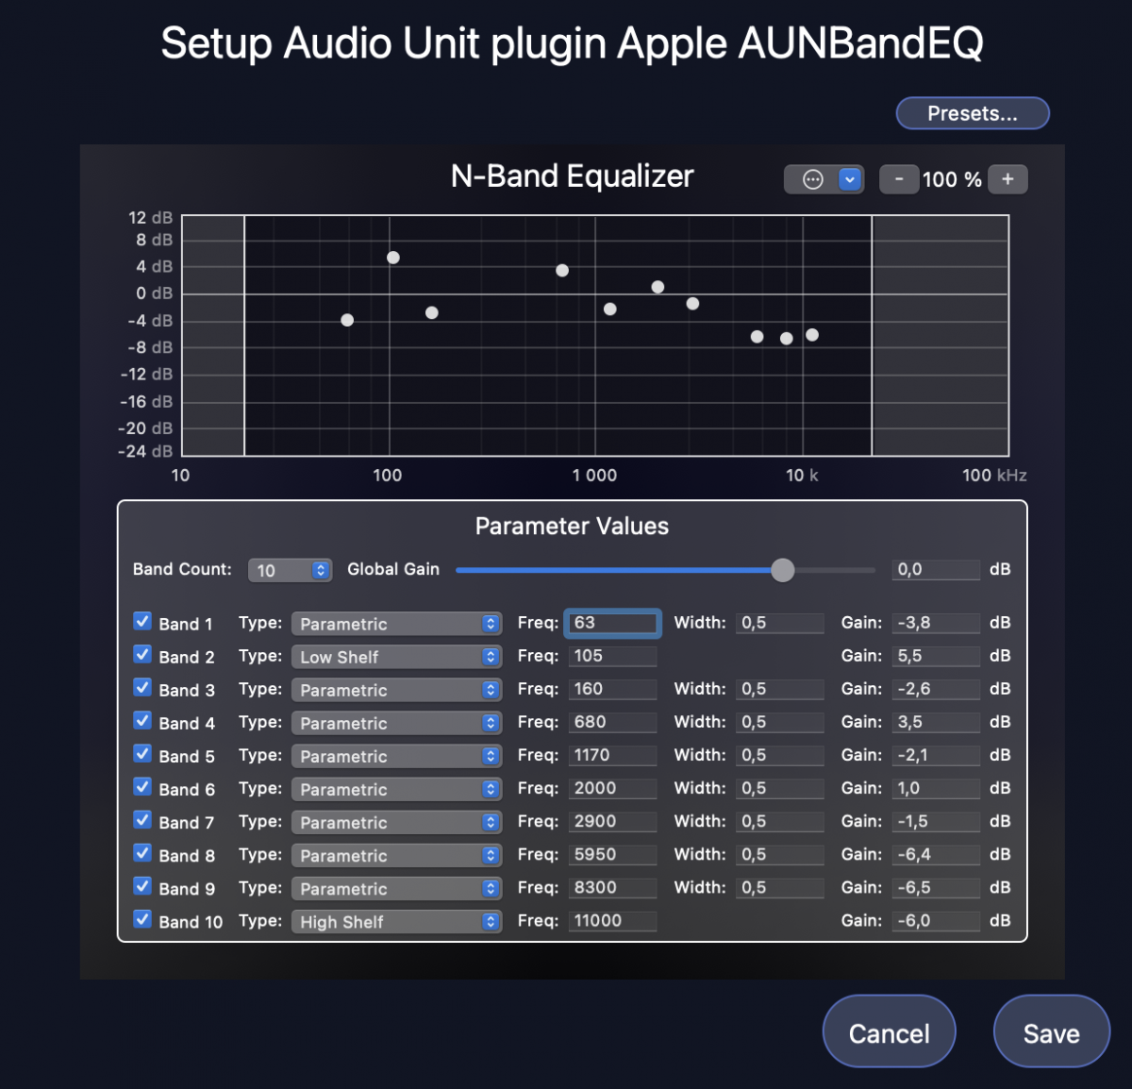Image resolution: width=1132 pixels, height=1089 pixels.
Task: Click the Band 9 Freq field showing 8300
Action: (613, 887)
